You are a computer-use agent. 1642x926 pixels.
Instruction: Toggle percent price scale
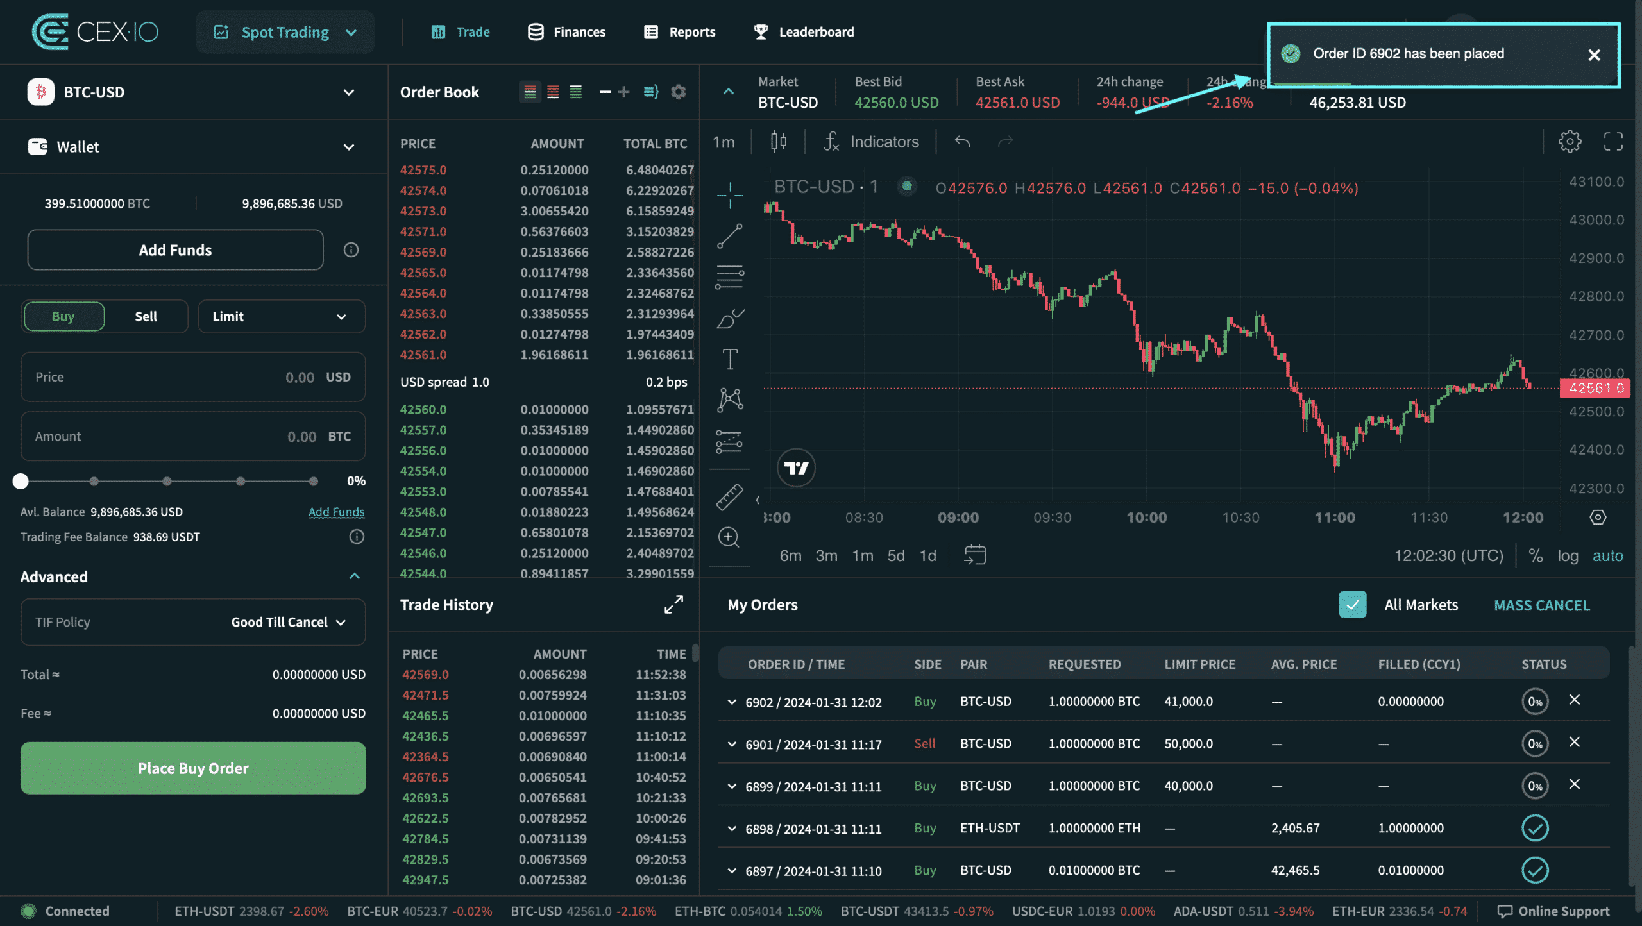coord(1535,555)
